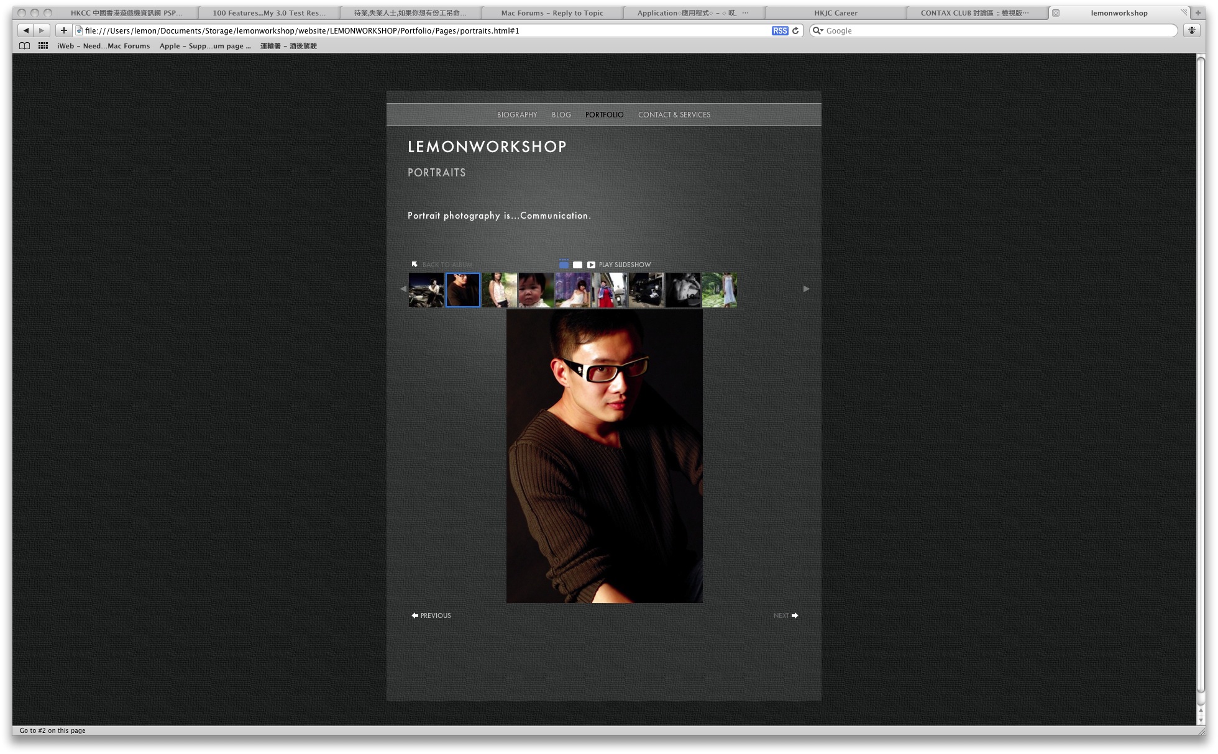This screenshot has width=1218, height=754.
Task: Expand Google search engine dropdown
Action: click(818, 30)
